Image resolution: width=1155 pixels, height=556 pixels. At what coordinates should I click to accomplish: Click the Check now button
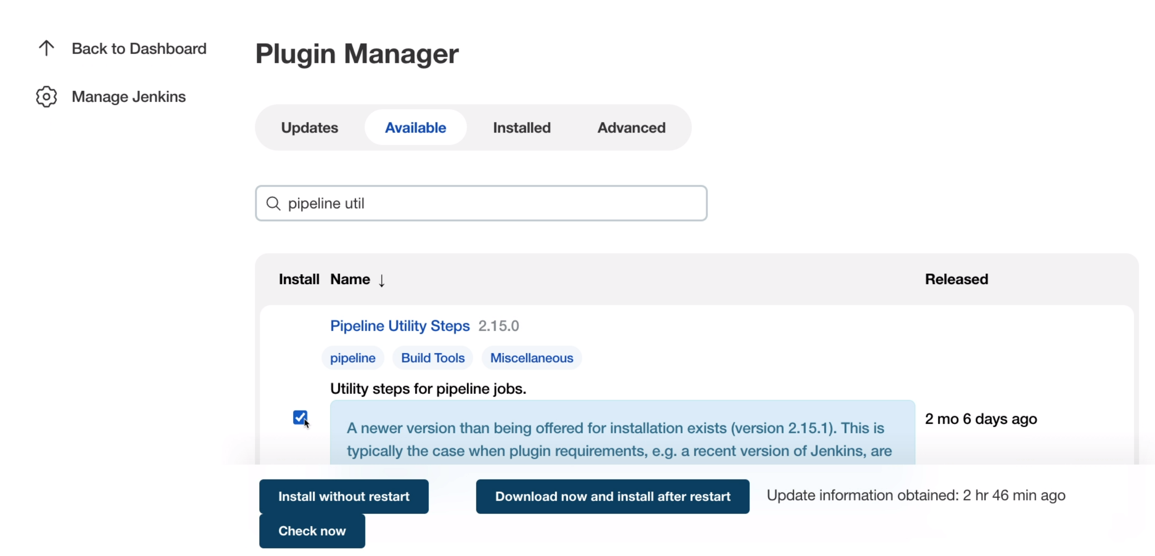coord(312,531)
